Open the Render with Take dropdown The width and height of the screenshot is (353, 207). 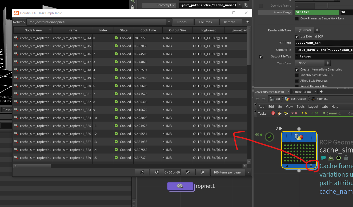[307, 30]
